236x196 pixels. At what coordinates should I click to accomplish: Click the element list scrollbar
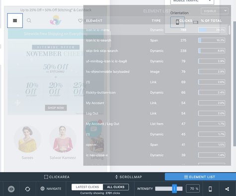[x=230, y=30]
